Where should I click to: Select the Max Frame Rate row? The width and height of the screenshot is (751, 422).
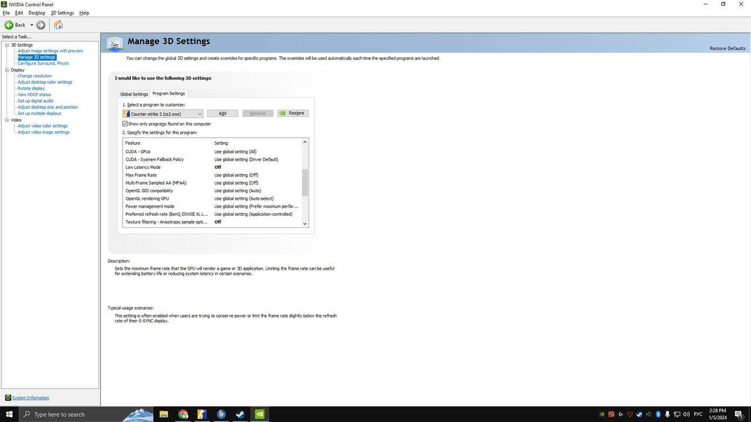pyautogui.click(x=212, y=175)
